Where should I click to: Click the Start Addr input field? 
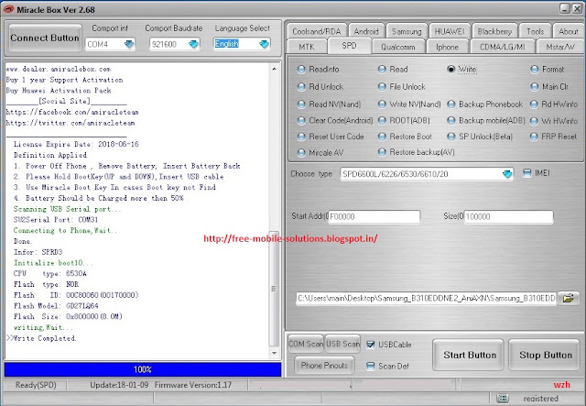pos(374,216)
